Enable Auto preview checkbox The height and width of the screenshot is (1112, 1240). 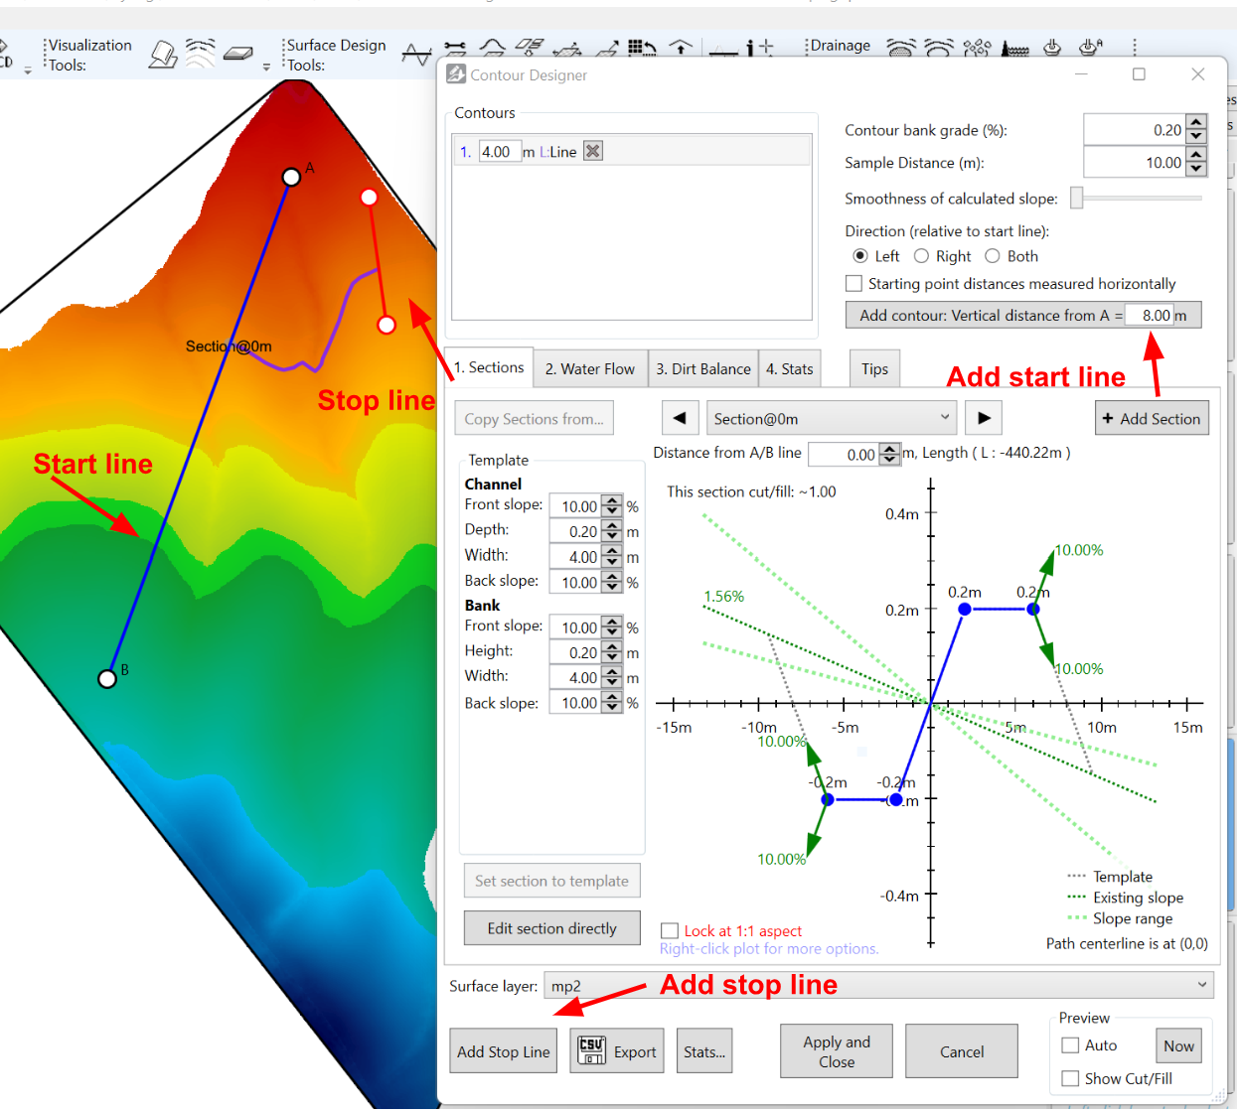(1070, 1045)
